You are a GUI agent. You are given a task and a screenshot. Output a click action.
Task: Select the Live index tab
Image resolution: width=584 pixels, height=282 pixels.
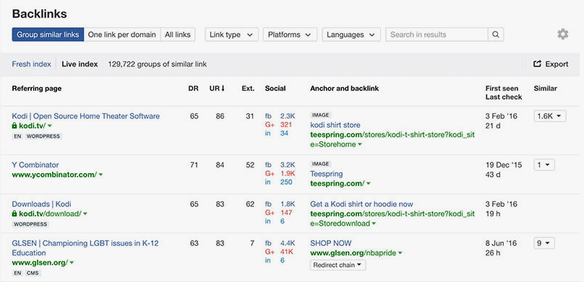[80, 64]
